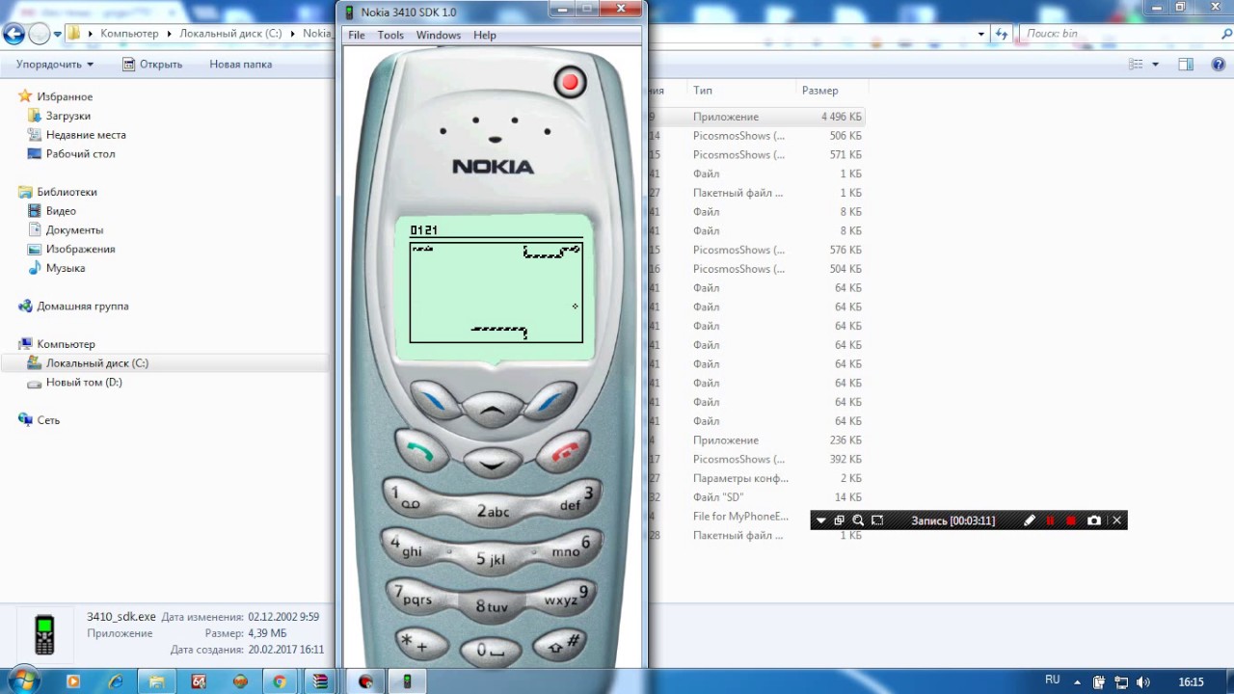Tap keypad key 5 jkl on the phone
This screenshot has width=1234, height=694.
[x=493, y=559]
